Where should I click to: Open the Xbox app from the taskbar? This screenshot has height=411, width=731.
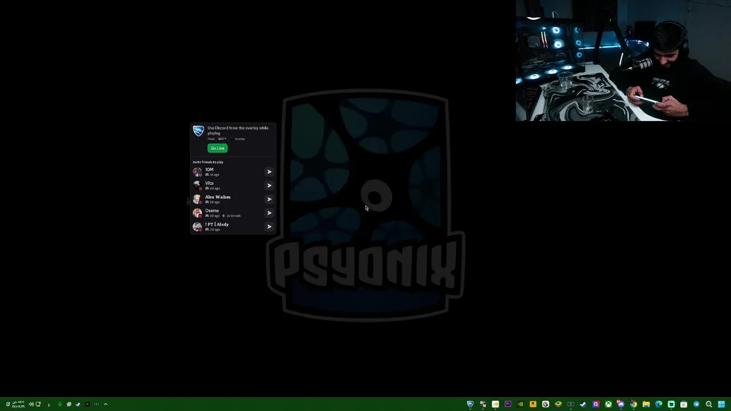(608, 404)
